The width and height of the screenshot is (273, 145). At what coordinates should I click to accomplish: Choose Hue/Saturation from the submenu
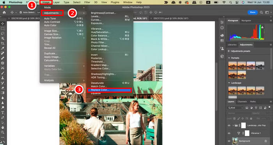click(110, 32)
